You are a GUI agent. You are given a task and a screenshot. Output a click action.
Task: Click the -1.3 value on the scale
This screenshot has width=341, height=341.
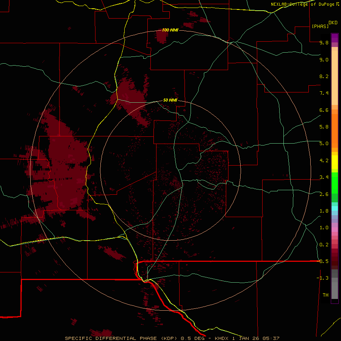point(322,278)
